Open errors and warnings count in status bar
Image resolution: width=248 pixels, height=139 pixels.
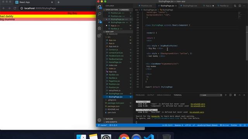tap(113, 125)
